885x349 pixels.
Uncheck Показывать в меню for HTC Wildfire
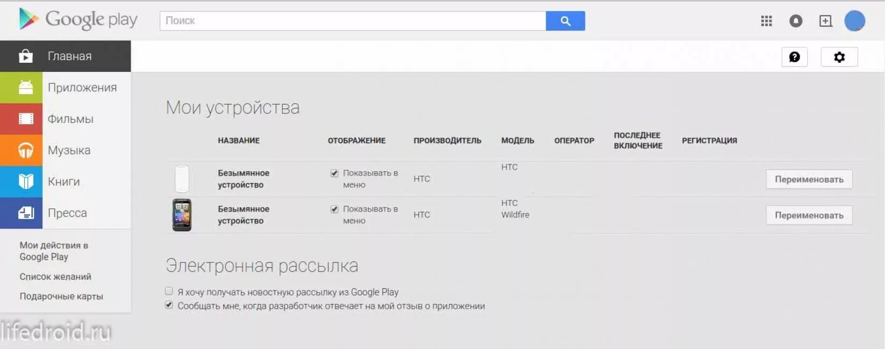click(334, 209)
